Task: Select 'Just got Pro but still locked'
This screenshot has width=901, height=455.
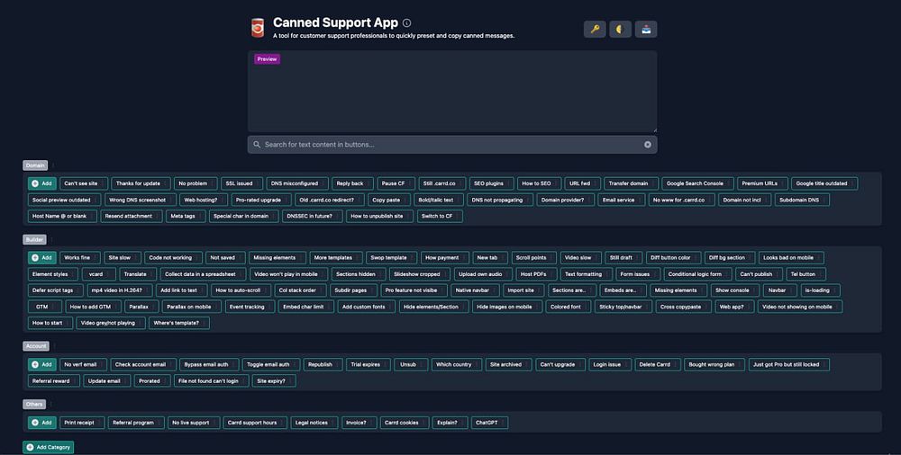Action: click(789, 364)
